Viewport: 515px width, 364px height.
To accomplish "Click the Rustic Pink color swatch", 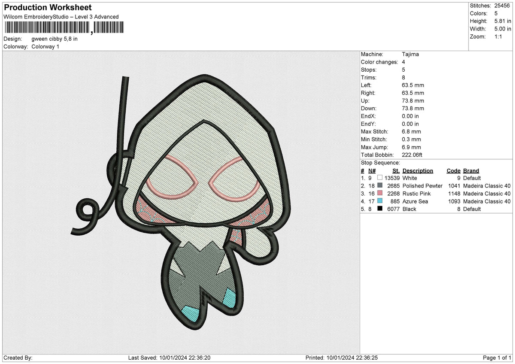I will [380, 194].
